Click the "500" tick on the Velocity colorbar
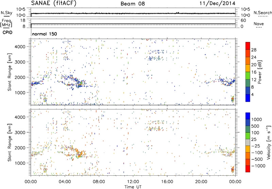This screenshot has height=189, width=272. (255, 126)
